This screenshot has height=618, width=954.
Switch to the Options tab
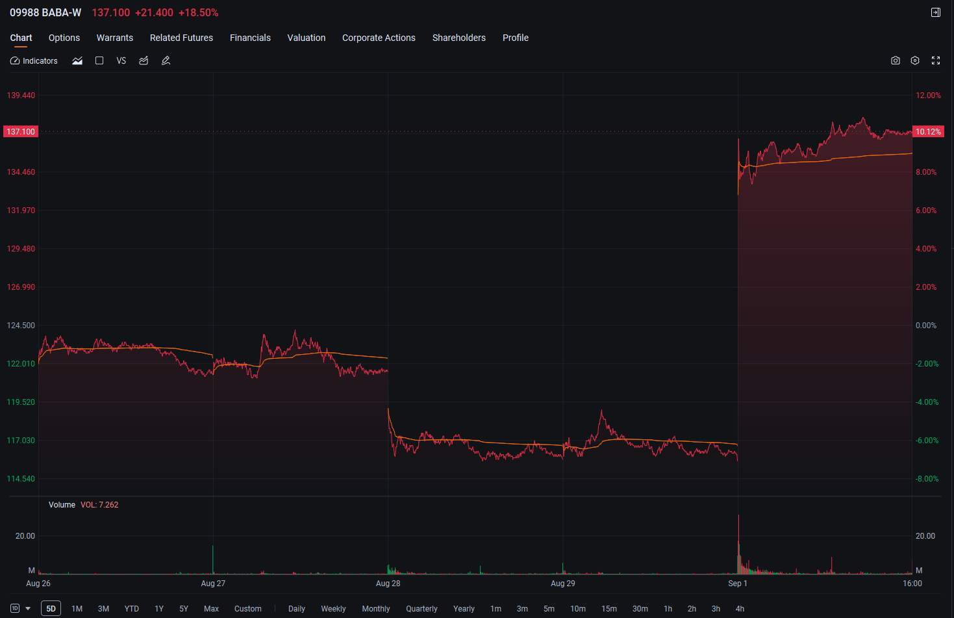(64, 38)
